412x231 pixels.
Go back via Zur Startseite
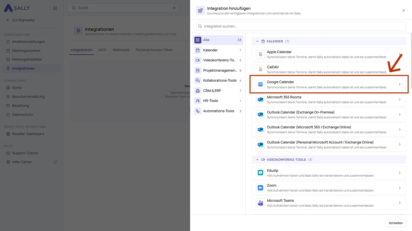pos(21,20)
